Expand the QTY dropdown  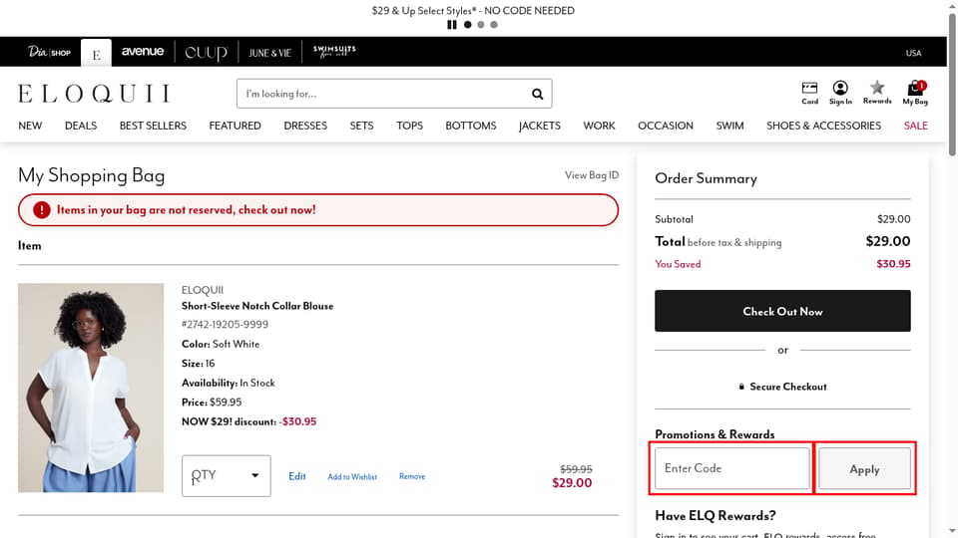click(227, 476)
